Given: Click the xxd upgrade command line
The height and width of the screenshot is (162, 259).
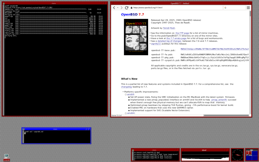Looking at the screenshot, I should tap(34, 131).
